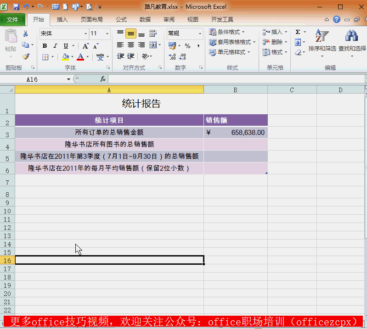The image size is (367, 329).
Task: Switch to the 插入 ribbon tab
Action: [x=62, y=20]
